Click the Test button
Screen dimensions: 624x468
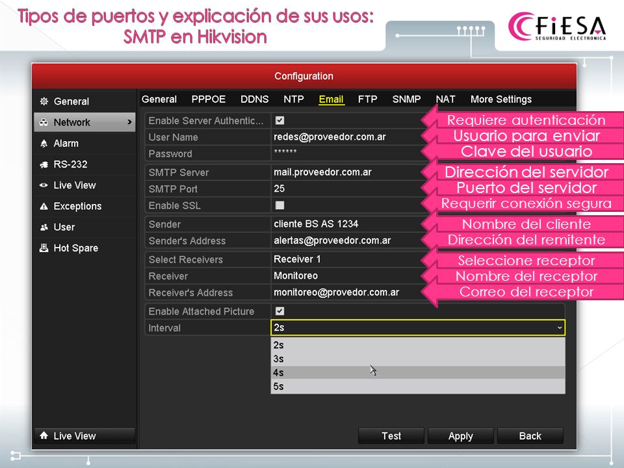391,435
